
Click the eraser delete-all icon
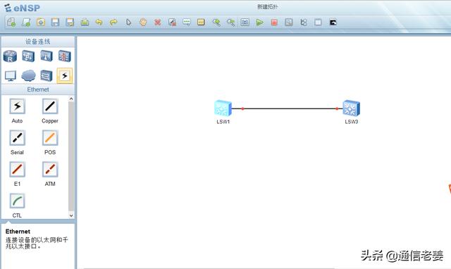[172, 22]
